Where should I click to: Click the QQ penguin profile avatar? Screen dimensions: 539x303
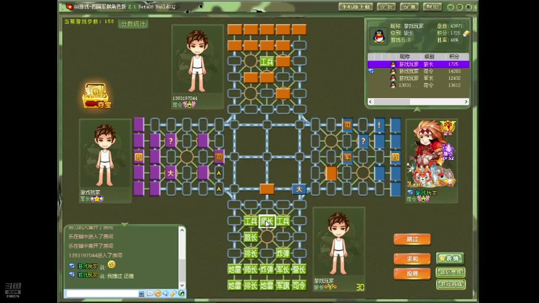click(379, 37)
